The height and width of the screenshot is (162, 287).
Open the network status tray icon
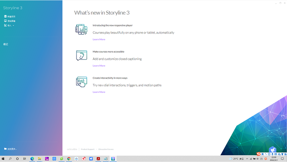point(251,159)
